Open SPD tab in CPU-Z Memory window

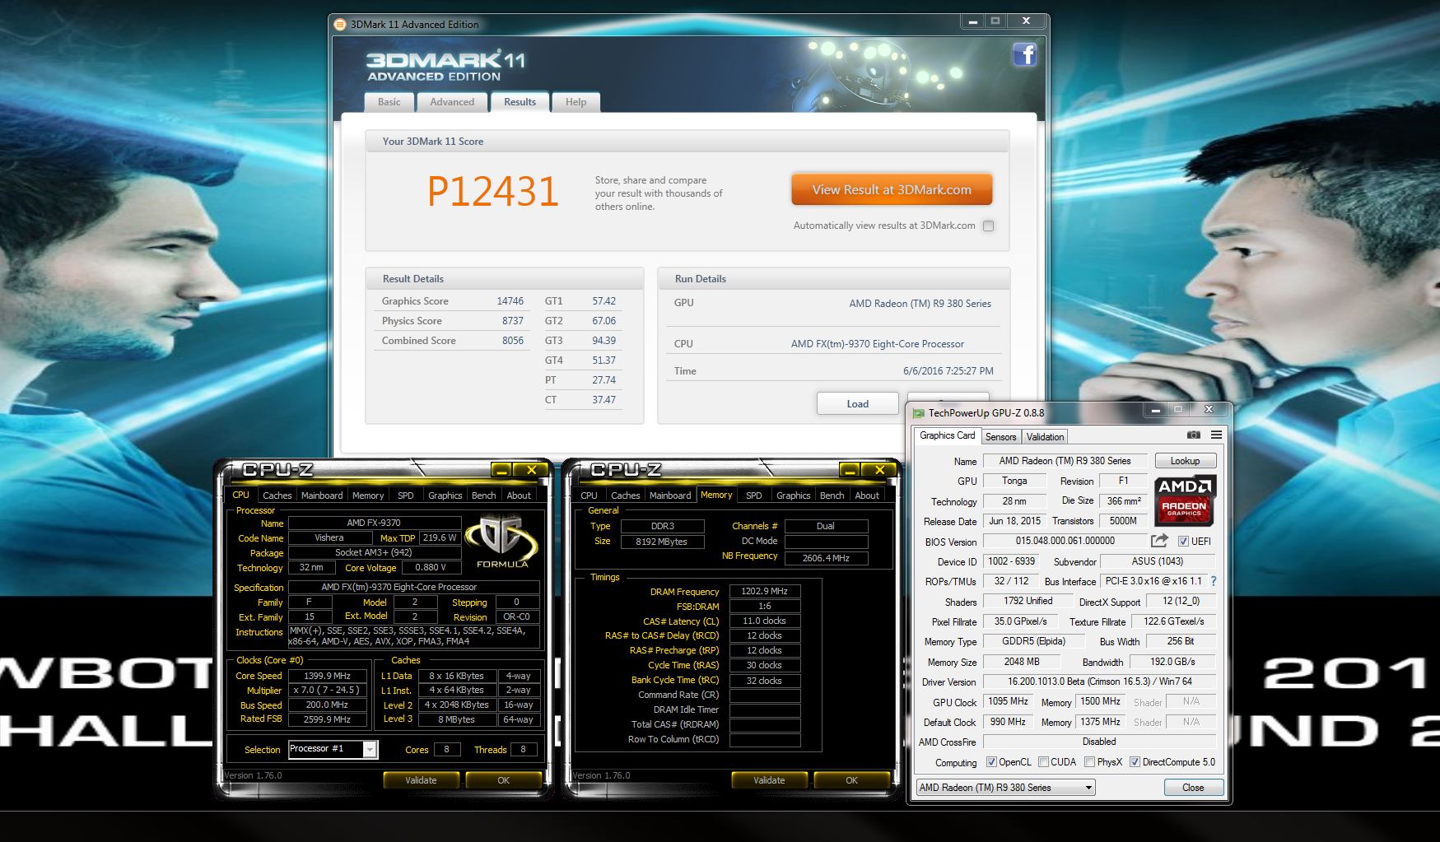pos(754,495)
